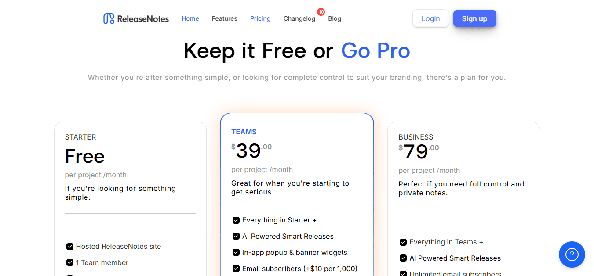Open the help question mark bubble
The height and width of the screenshot is (276, 594).
(572, 254)
